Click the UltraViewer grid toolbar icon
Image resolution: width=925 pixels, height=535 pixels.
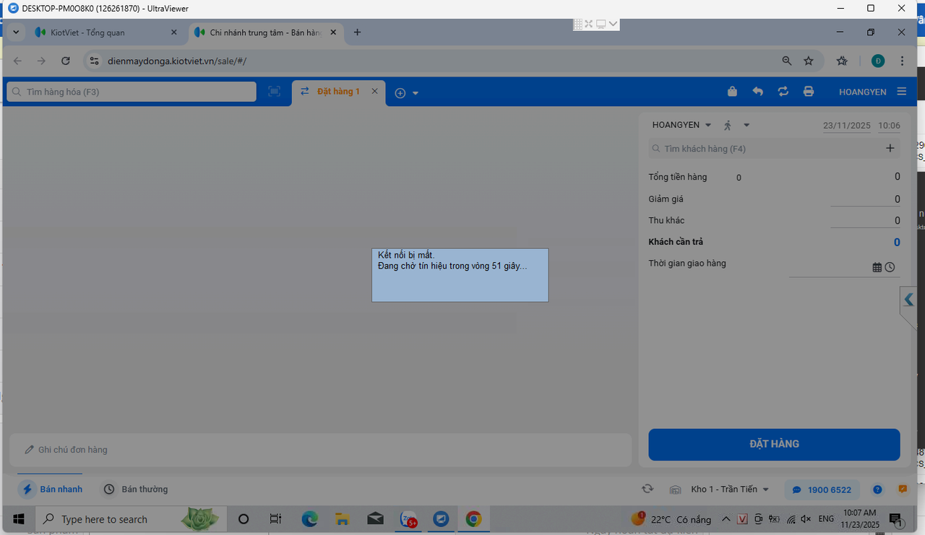pos(578,24)
